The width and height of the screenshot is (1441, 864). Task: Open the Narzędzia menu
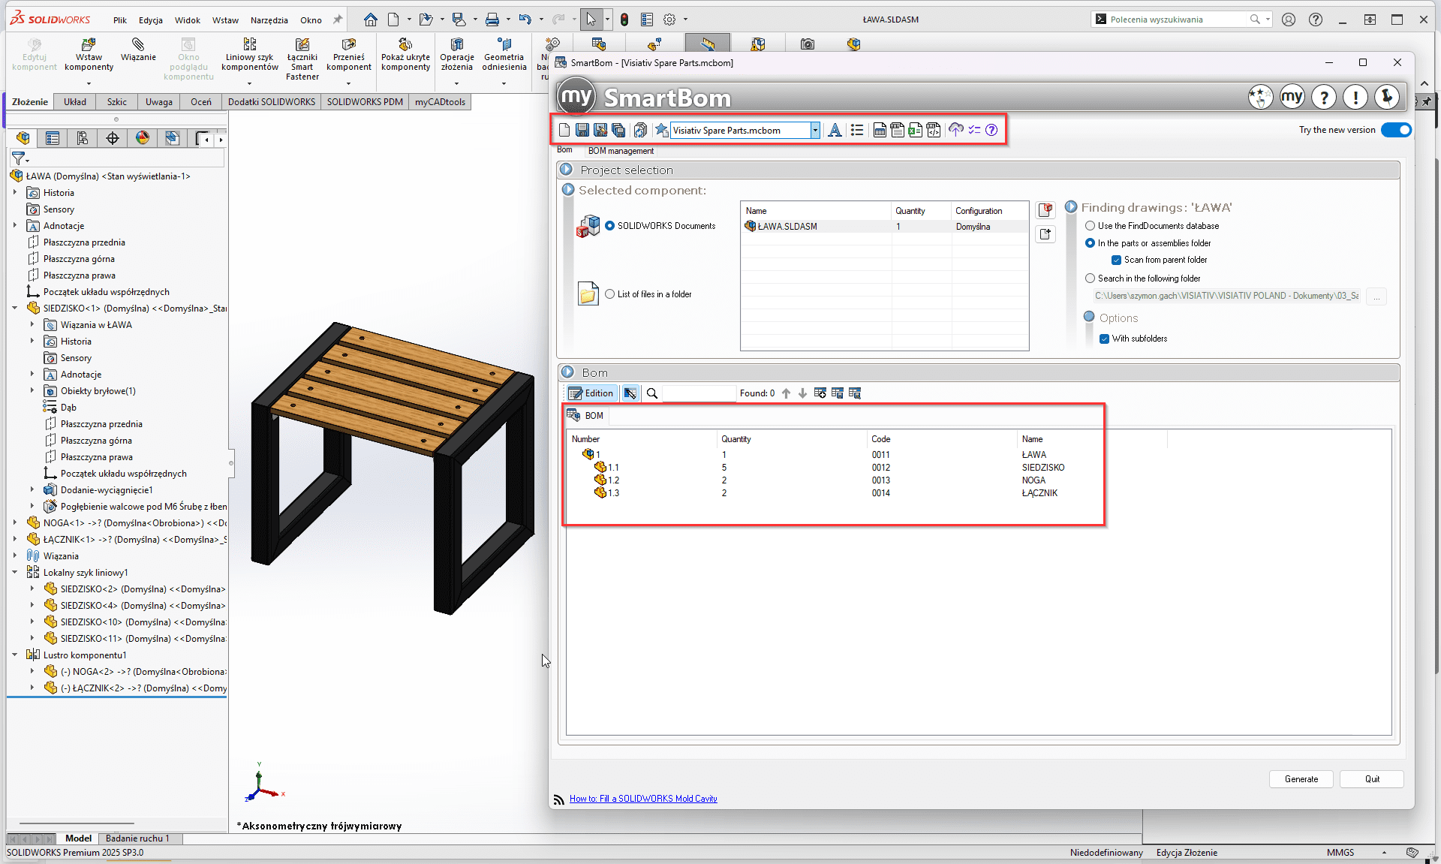point(269,20)
